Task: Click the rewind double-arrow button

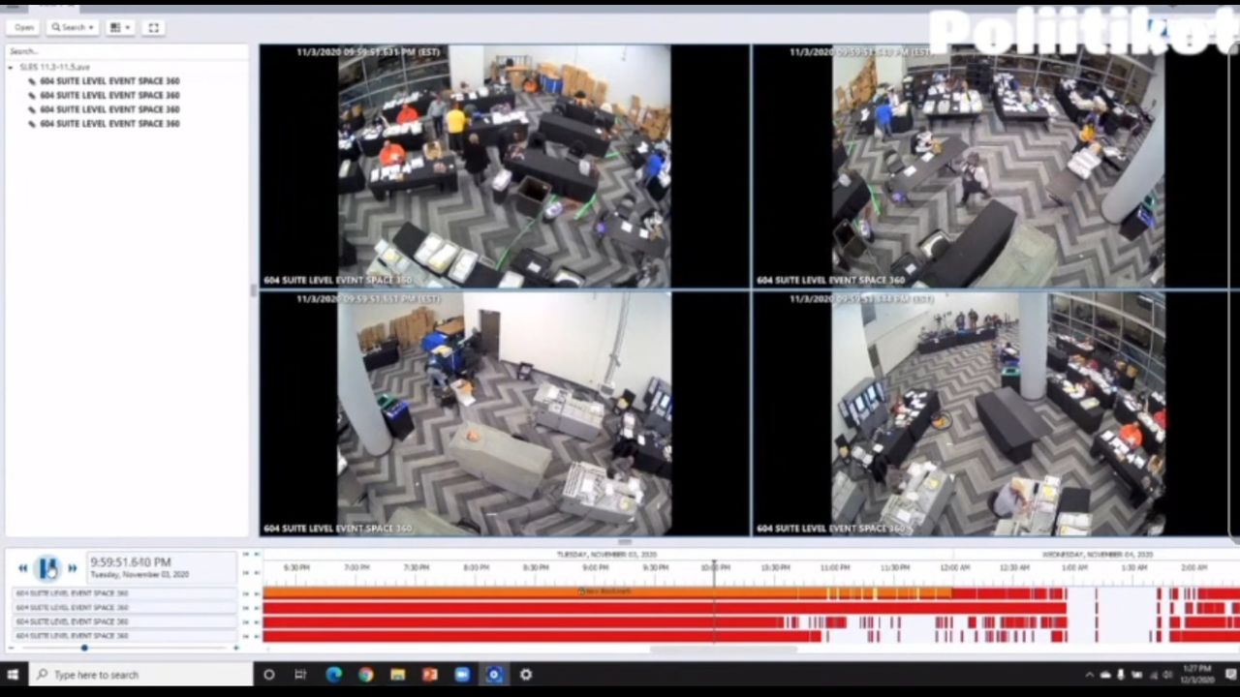Action: [x=23, y=568]
